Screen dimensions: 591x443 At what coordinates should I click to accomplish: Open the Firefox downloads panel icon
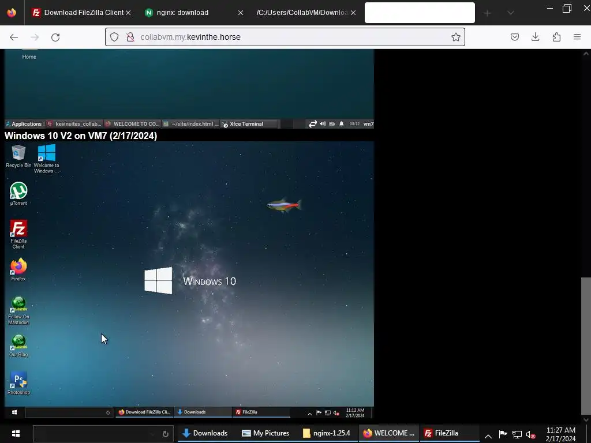point(535,37)
